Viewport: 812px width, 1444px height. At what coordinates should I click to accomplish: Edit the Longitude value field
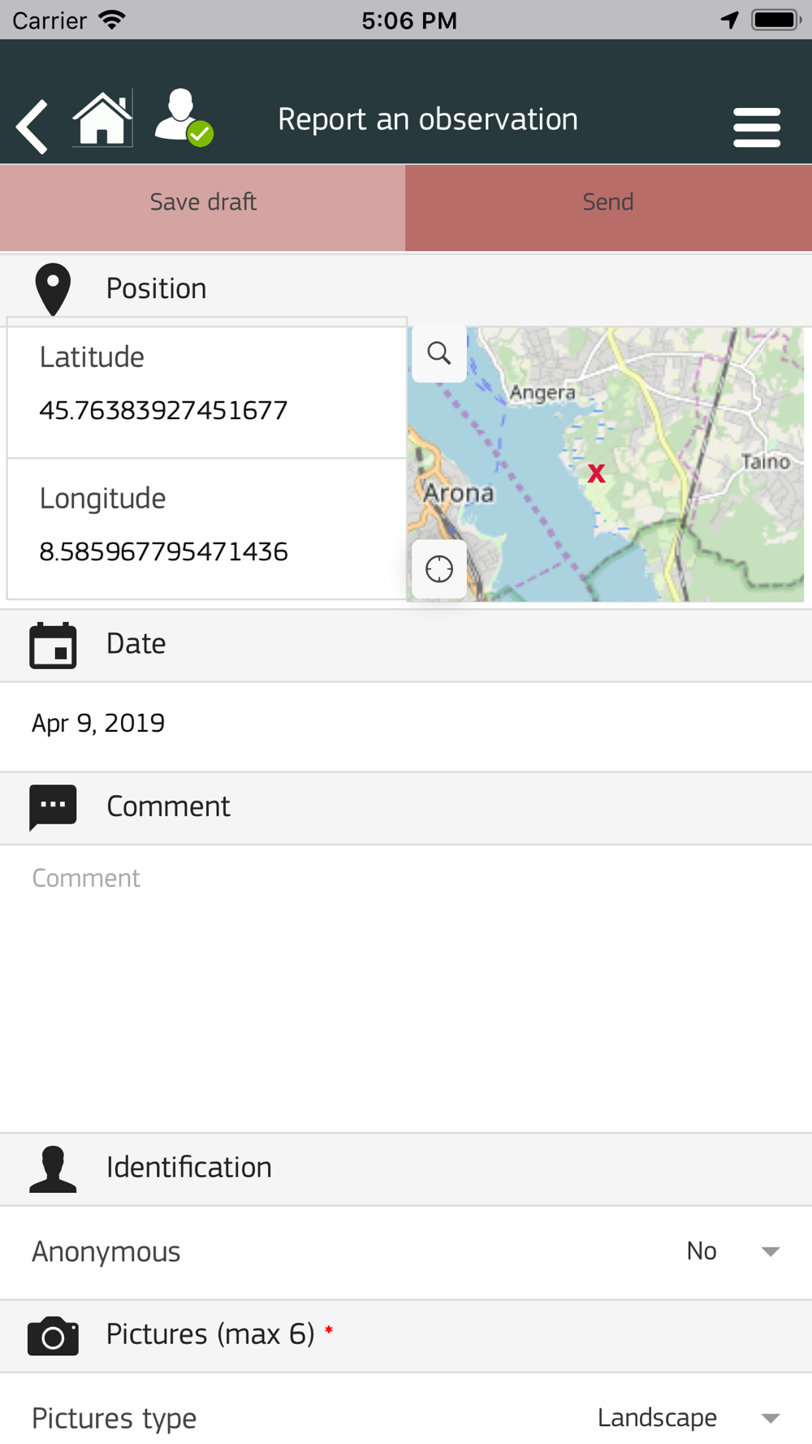[x=163, y=551]
